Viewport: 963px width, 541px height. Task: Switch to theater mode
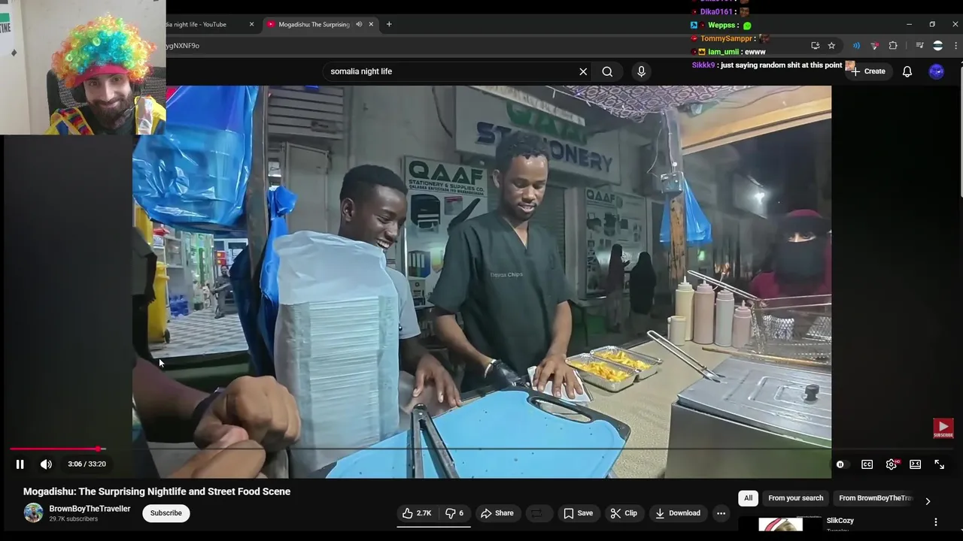point(915,464)
